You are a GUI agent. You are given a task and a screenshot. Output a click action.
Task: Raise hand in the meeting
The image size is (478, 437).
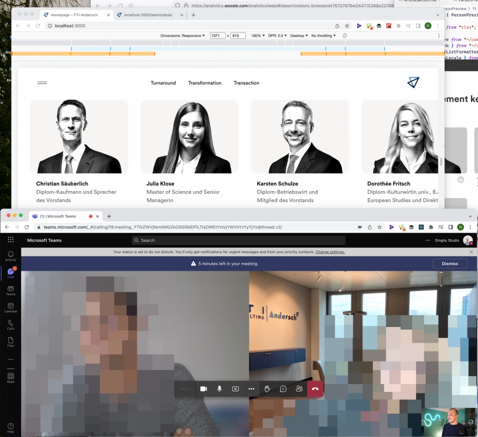(267, 389)
